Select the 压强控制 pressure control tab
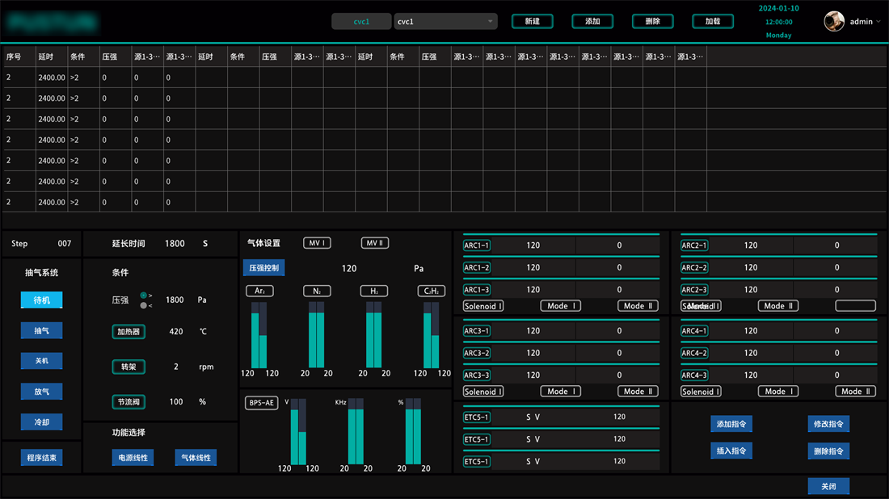This screenshot has width=889, height=499. point(263,268)
